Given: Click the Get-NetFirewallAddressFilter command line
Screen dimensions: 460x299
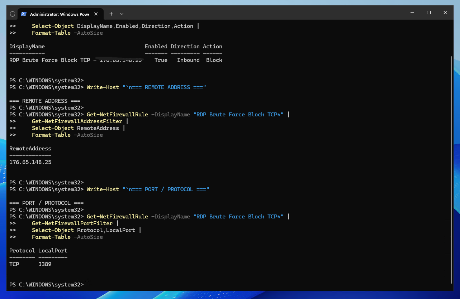Looking at the screenshot, I should [69, 121].
